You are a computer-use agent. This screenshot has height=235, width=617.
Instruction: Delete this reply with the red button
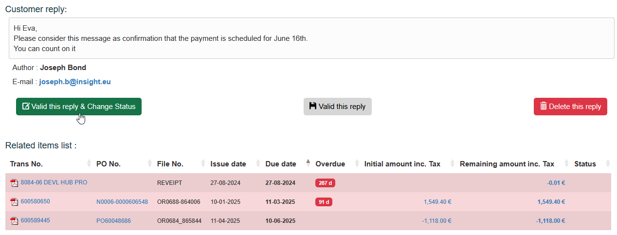tap(570, 107)
